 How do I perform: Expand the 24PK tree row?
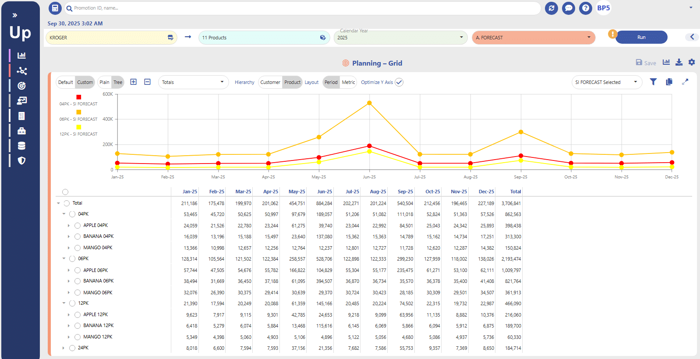(x=64, y=348)
